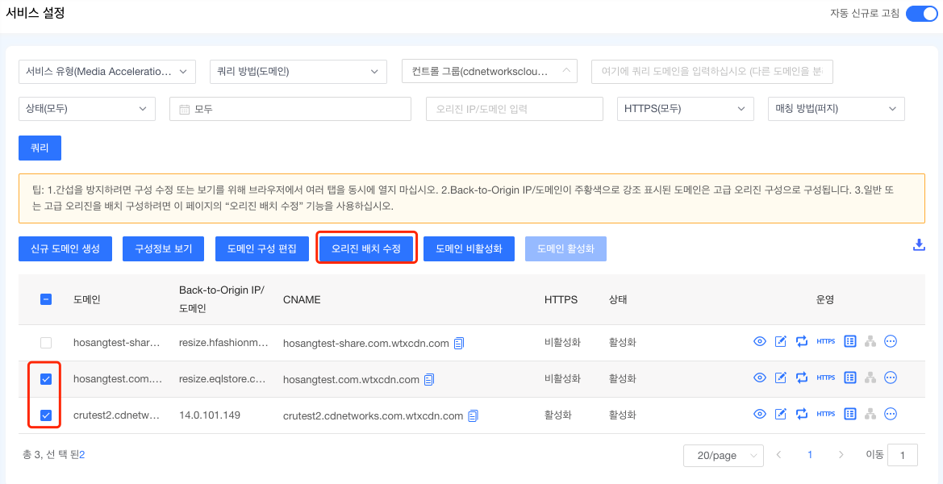This screenshot has width=943, height=484.
Task: Toggle the 자동 신규로 고침 switch off
Action: click(920, 13)
